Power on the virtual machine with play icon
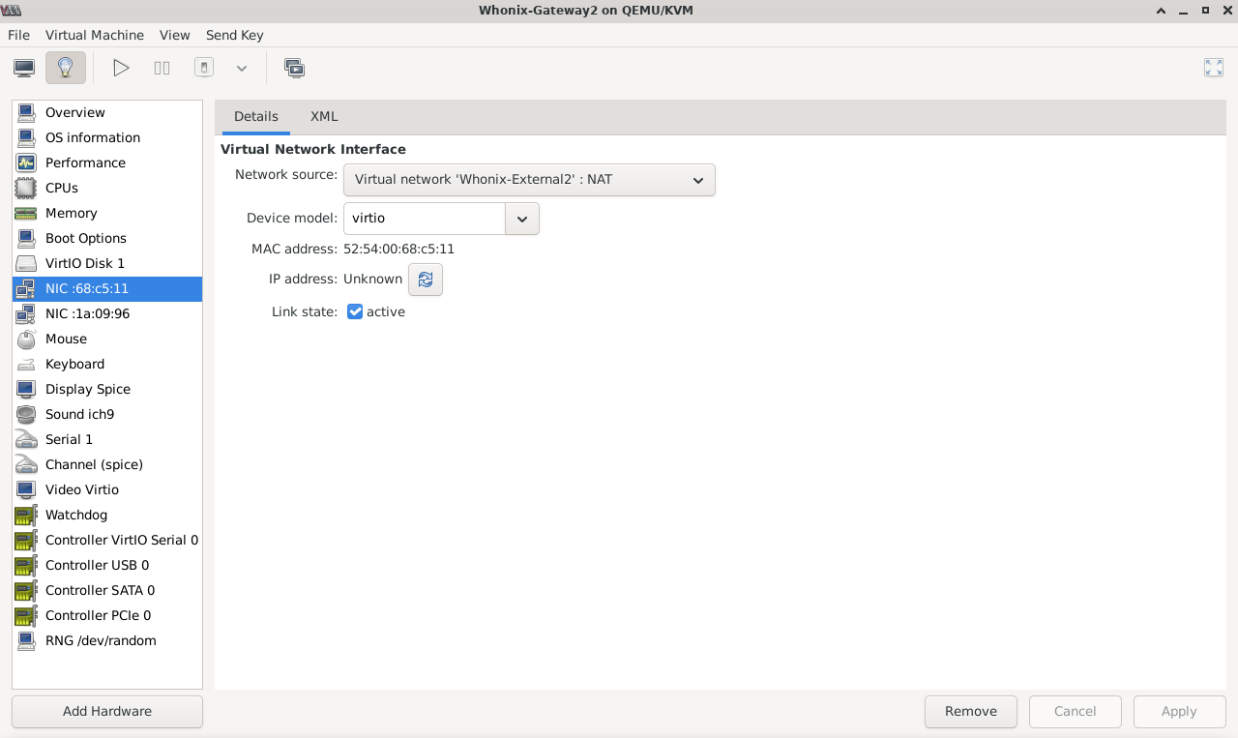Image resolution: width=1238 pixels, height=738 pixels. [x=121, y=68]
